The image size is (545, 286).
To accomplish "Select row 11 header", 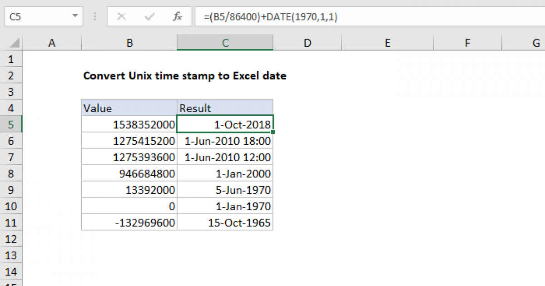I will [x=11, y=222].
